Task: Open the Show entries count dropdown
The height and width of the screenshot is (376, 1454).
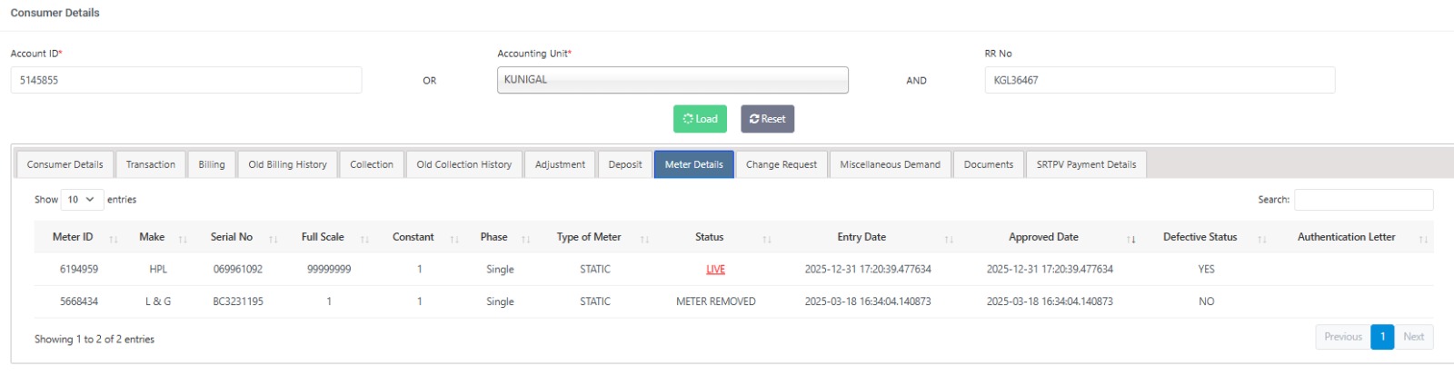Action: 80,200
